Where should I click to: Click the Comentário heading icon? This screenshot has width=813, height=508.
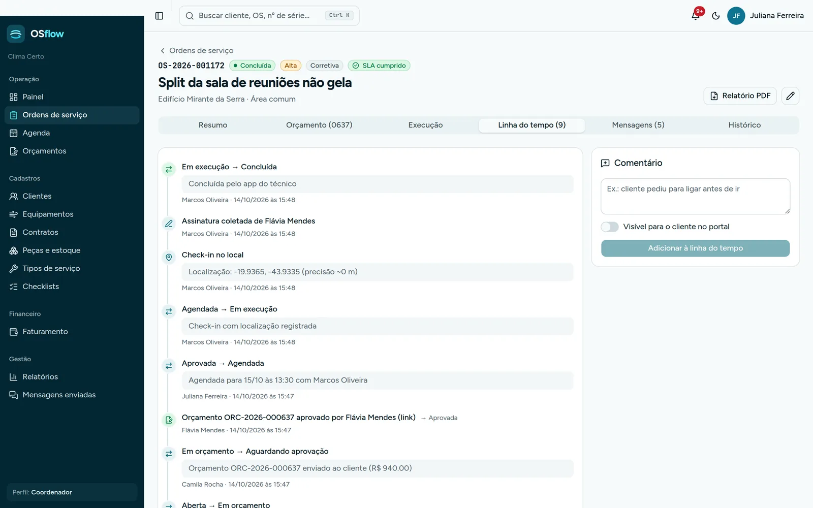(x=605, y=163)
